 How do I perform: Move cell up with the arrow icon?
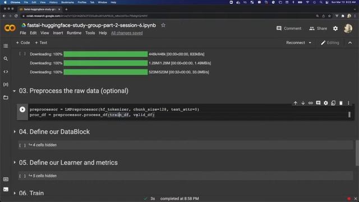(x=296, y=103)
